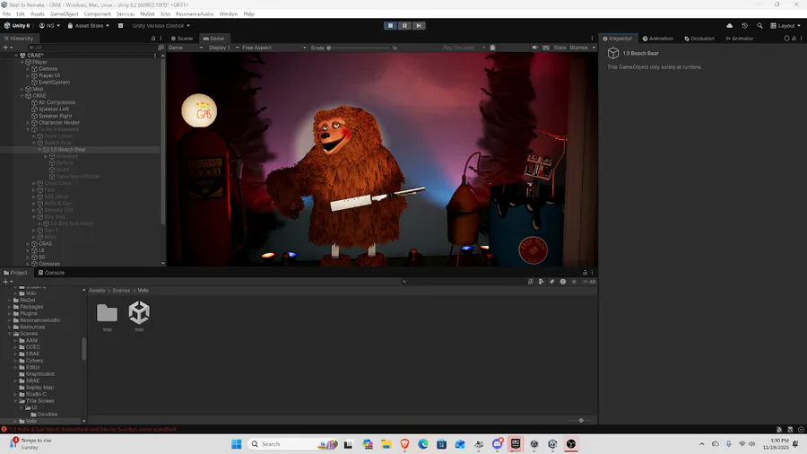Open the GameObject menu
807x454 pixels.
pos(65,13)
